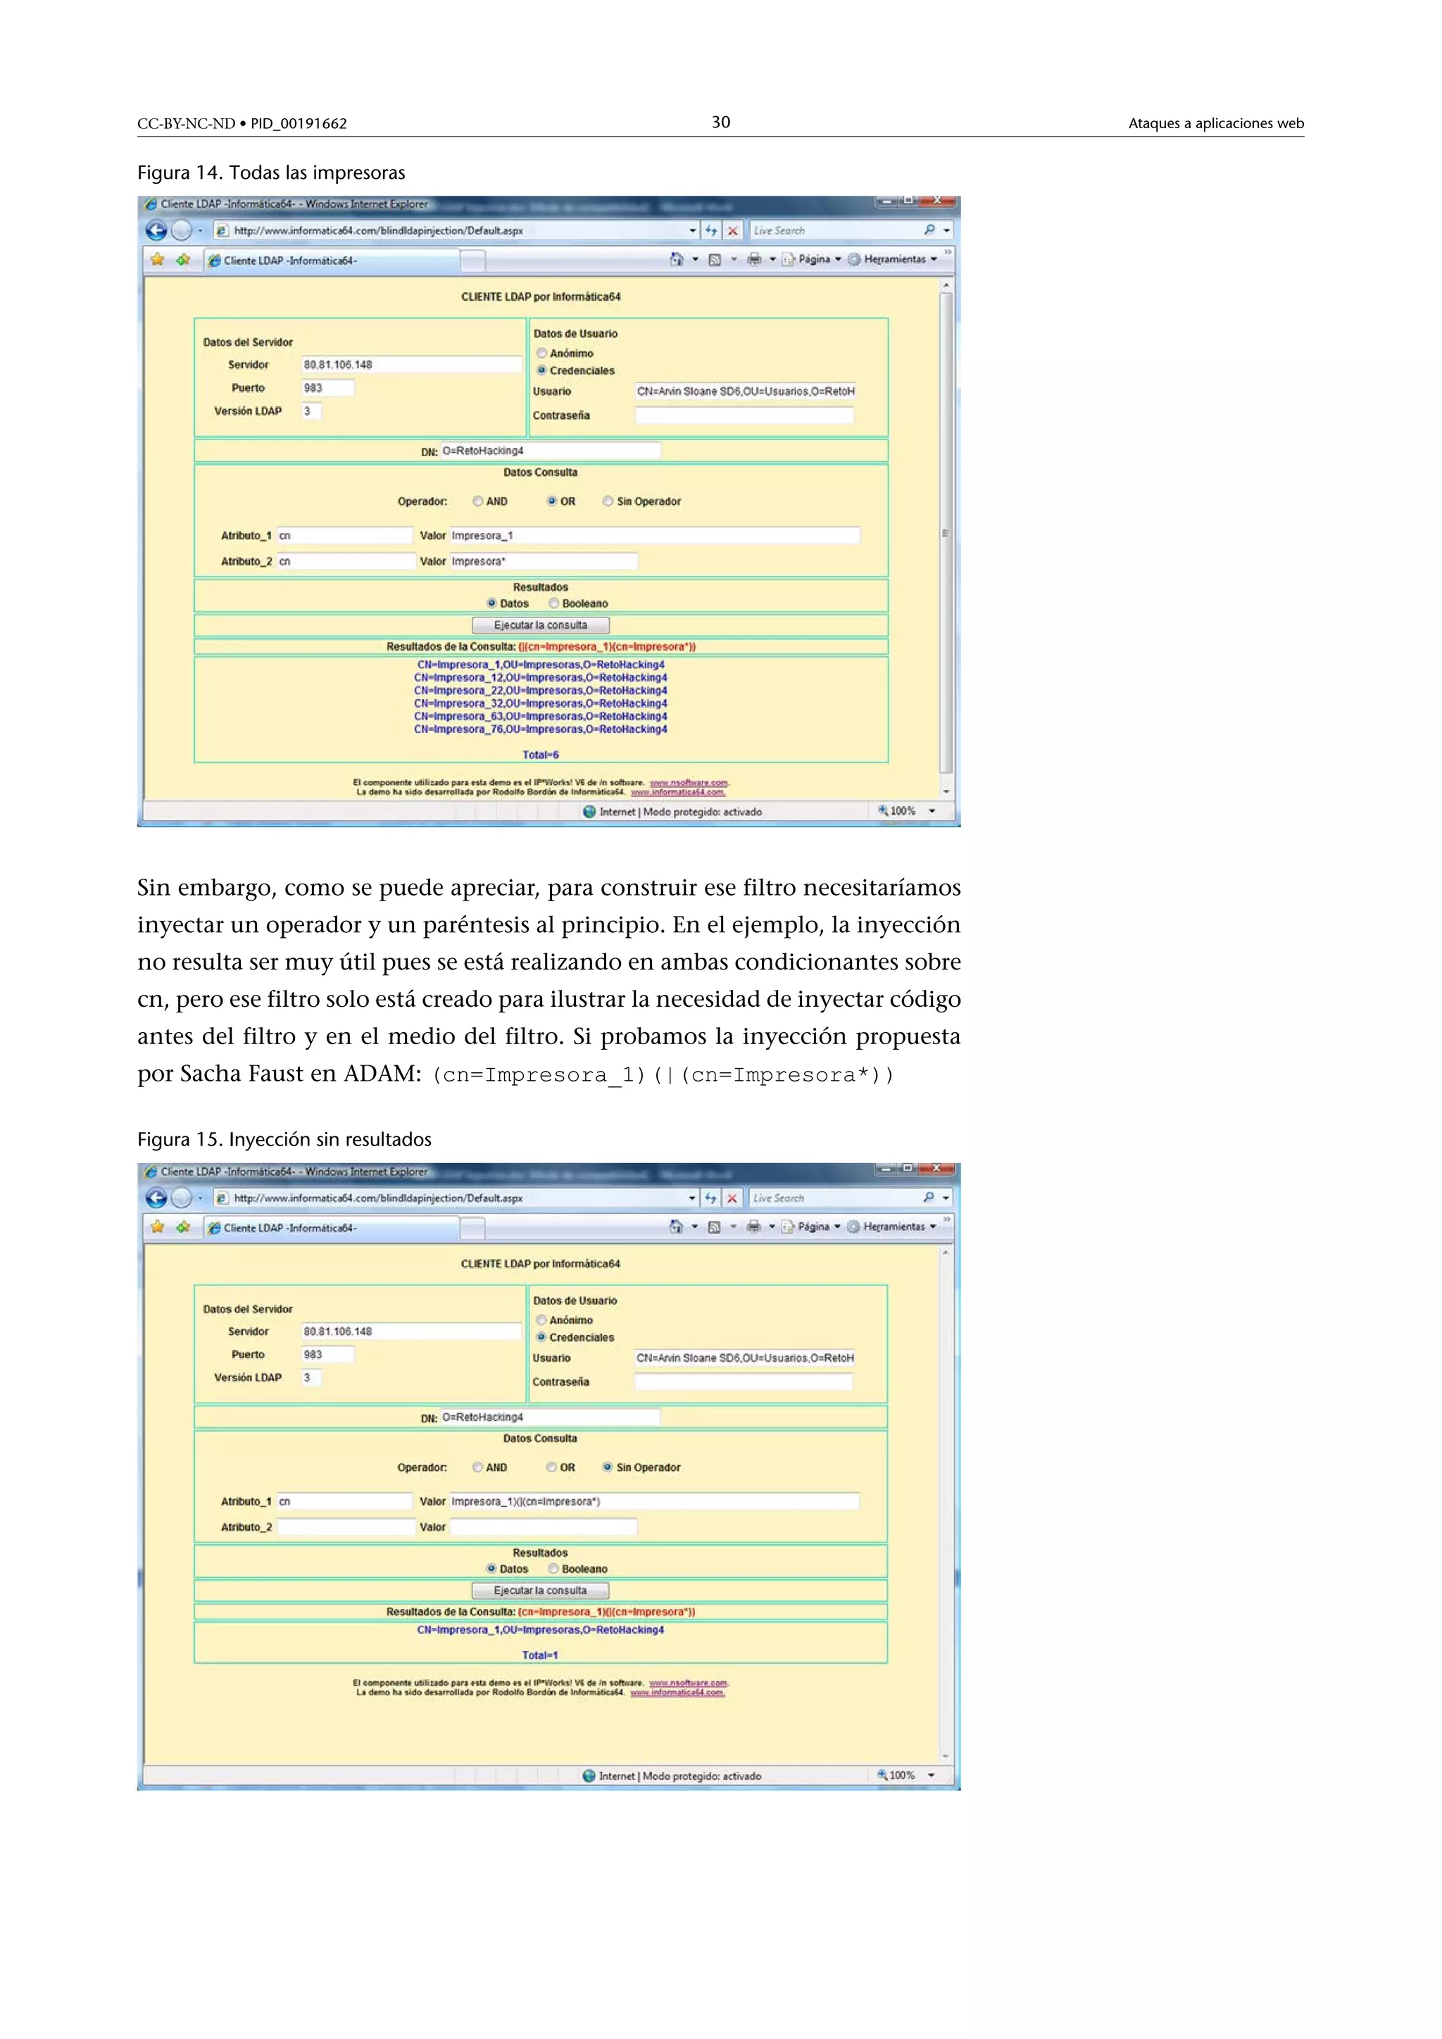Click the Contraseña input field in Figura 14

click(x=744, y=415)
